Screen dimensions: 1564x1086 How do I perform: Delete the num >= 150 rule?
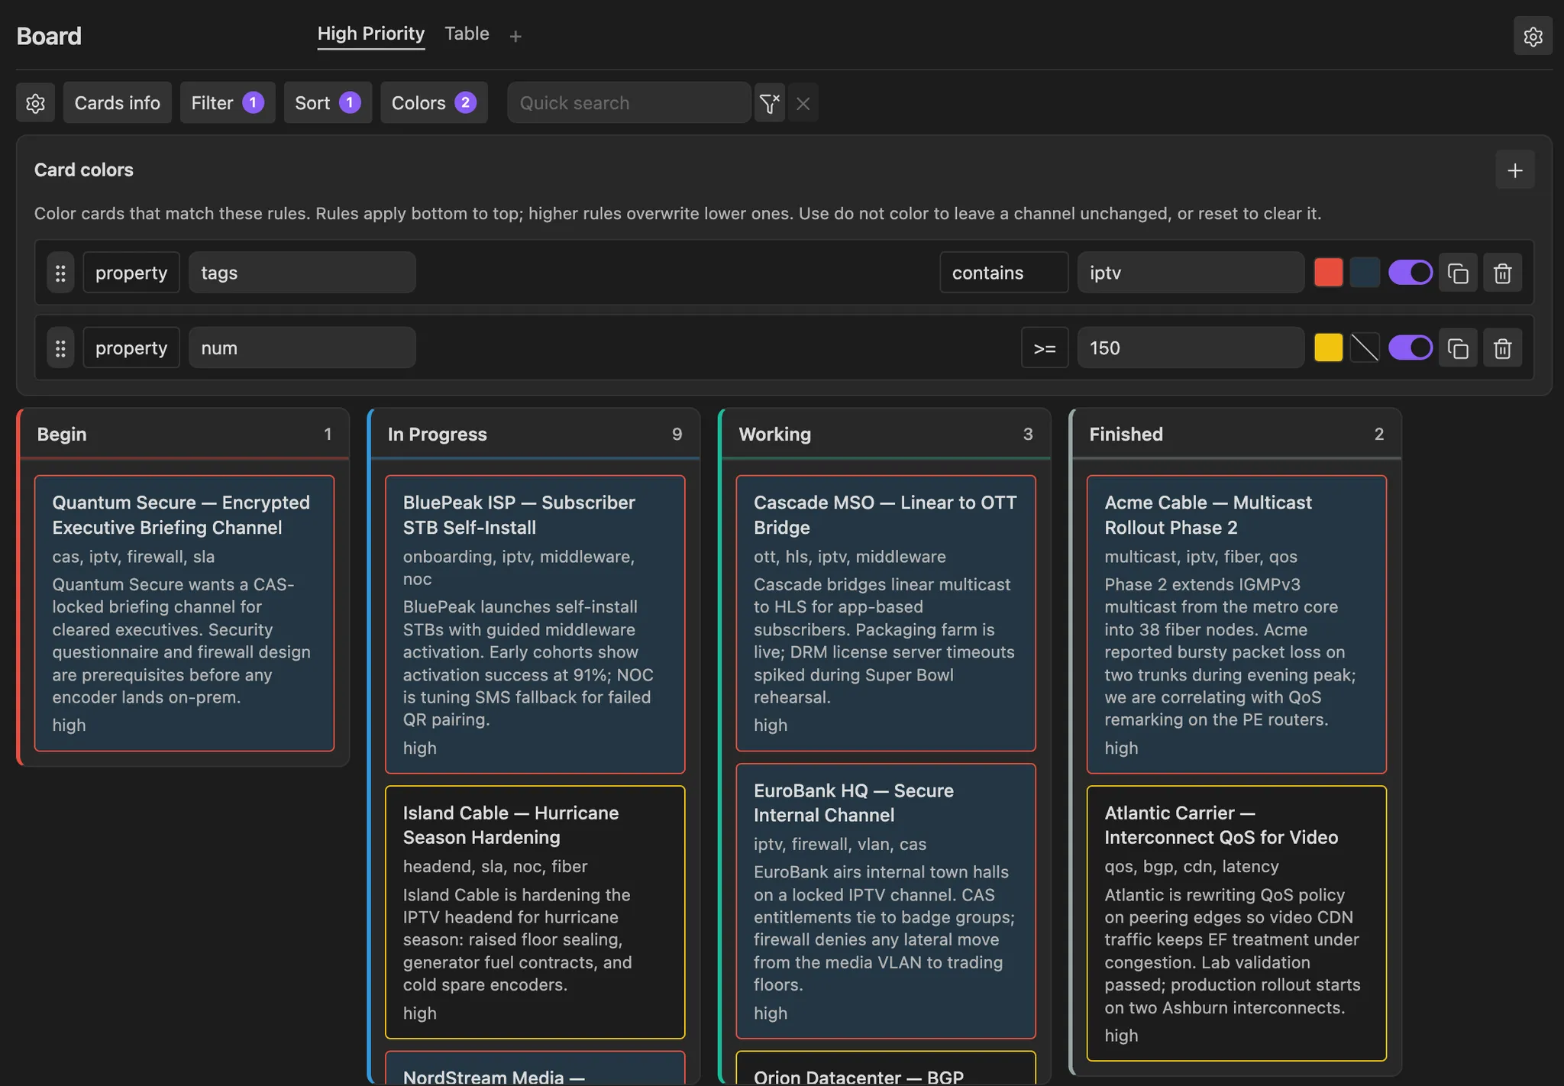click(x=1502, y=348)
